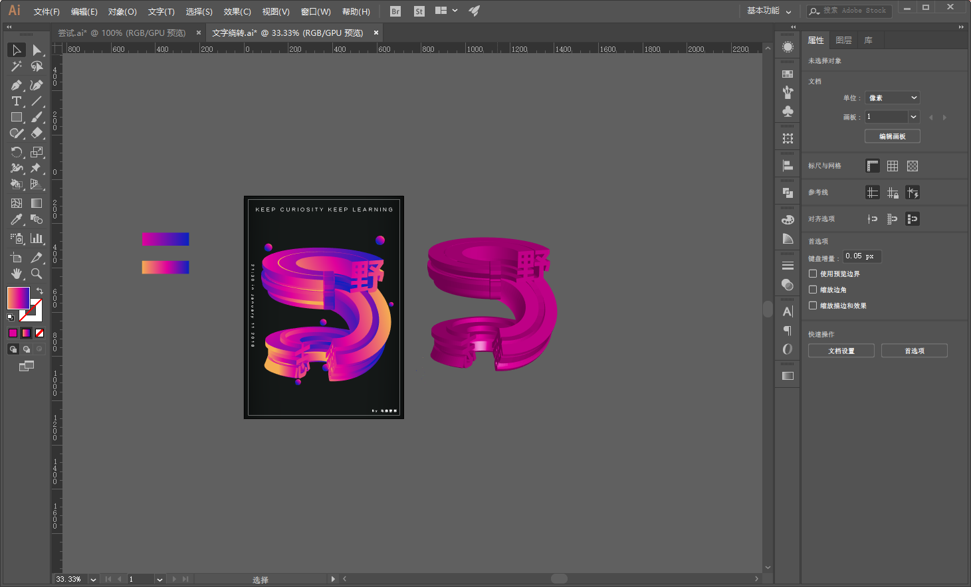Image resolution: width=971 pixels, height=587 pixels.
Task: Open arrange documents dropdown
Action: tap(447, 11)
